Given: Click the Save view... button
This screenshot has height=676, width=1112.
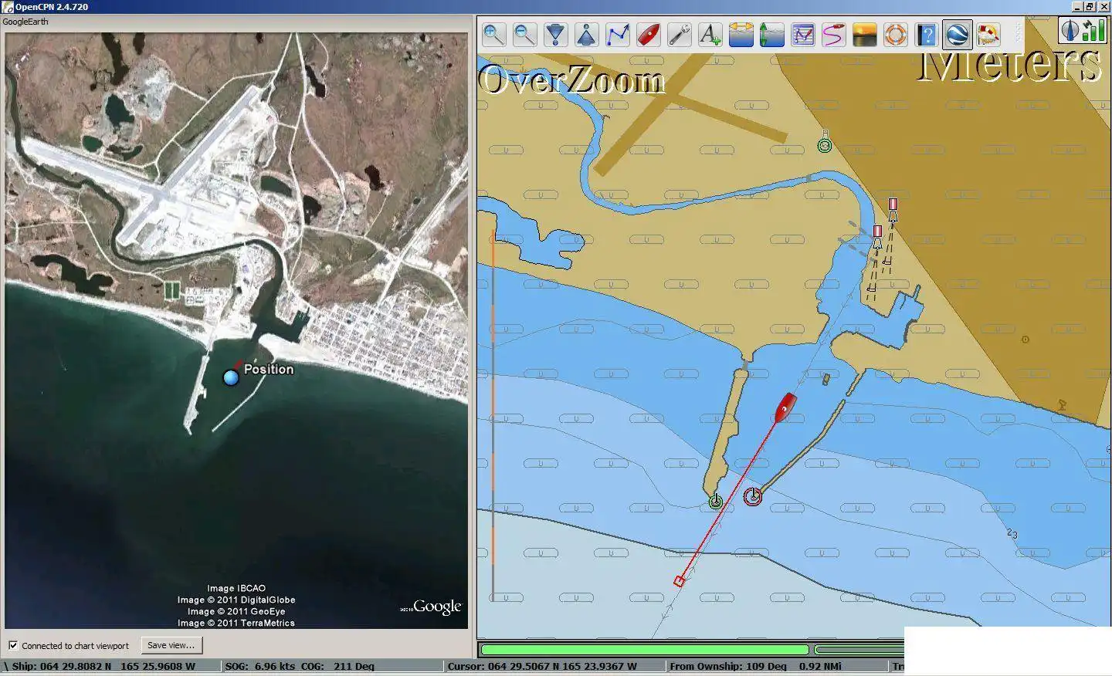Looking at the screenshot, I should 171,645.
